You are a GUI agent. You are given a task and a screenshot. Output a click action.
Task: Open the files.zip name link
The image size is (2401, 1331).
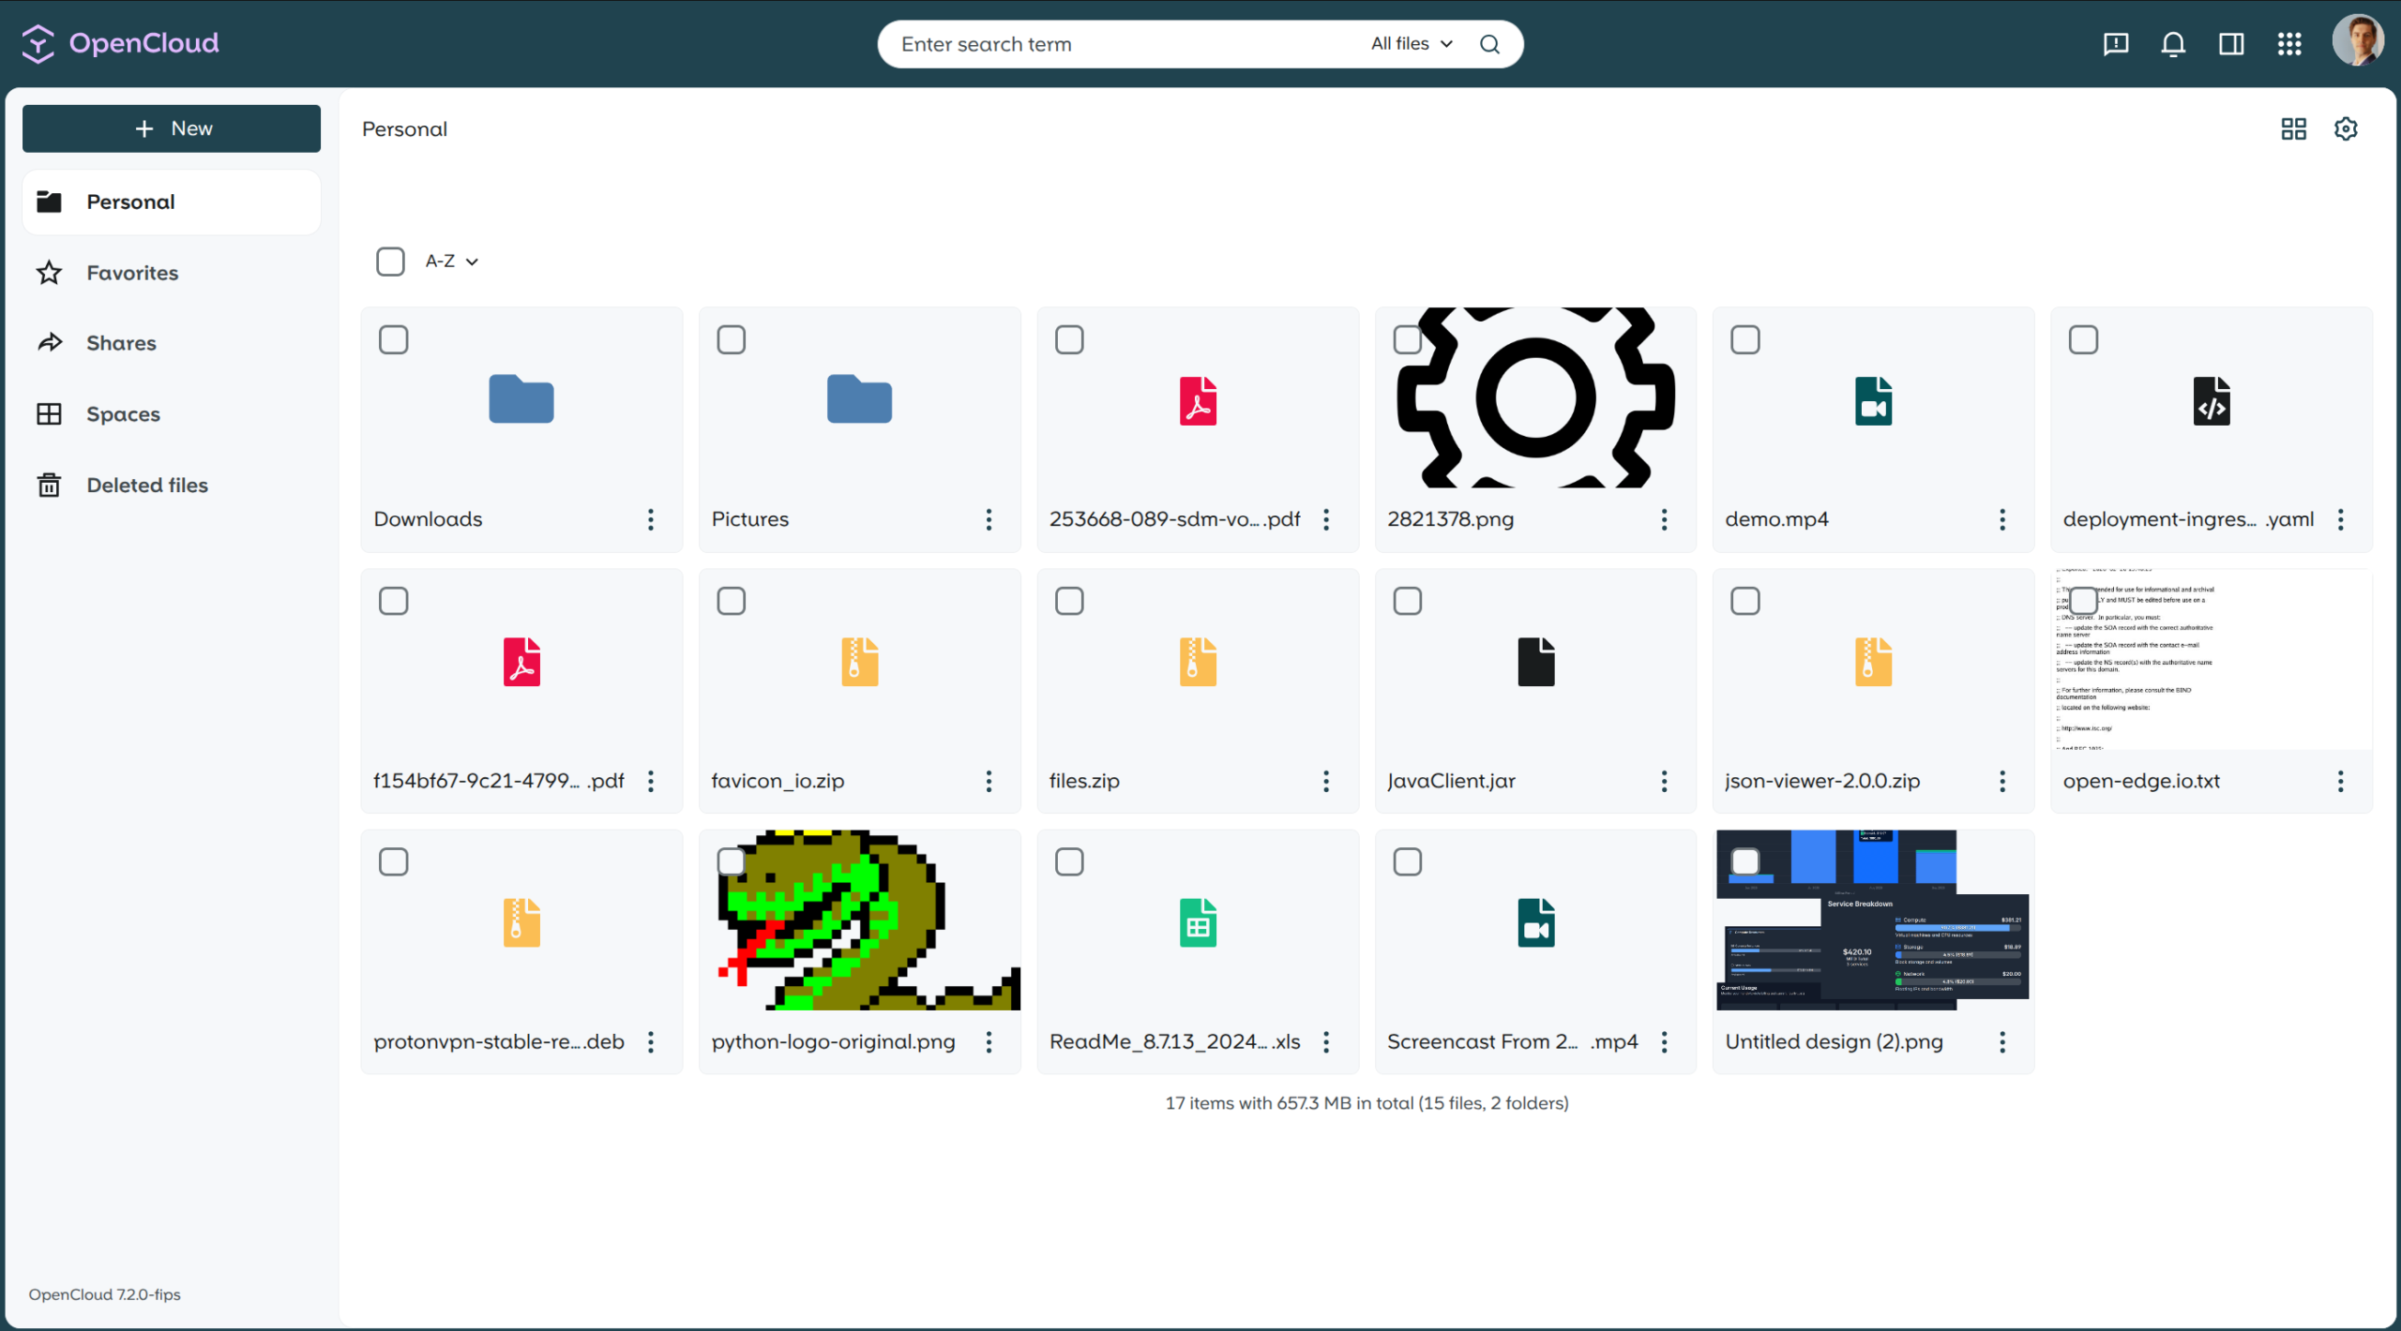point(1084,781)
